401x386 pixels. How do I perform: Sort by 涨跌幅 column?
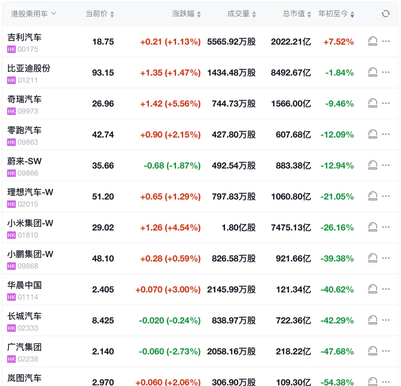(186, 14)
